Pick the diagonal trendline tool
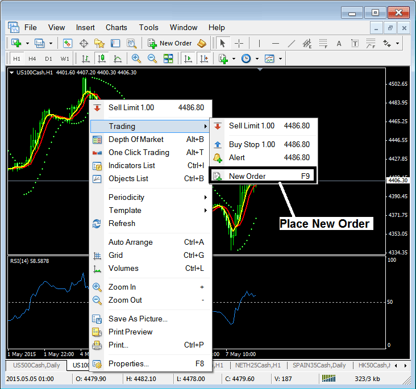Screen dimensions: 416x389 tap(292, 43)
